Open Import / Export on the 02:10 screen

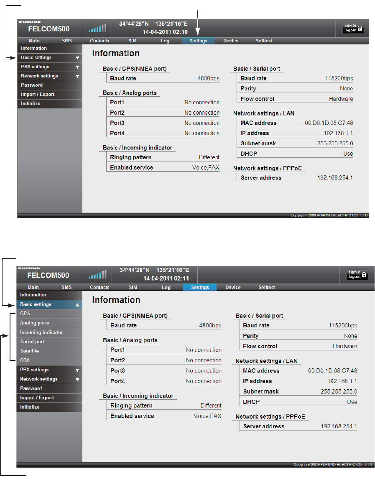point(50,95)
